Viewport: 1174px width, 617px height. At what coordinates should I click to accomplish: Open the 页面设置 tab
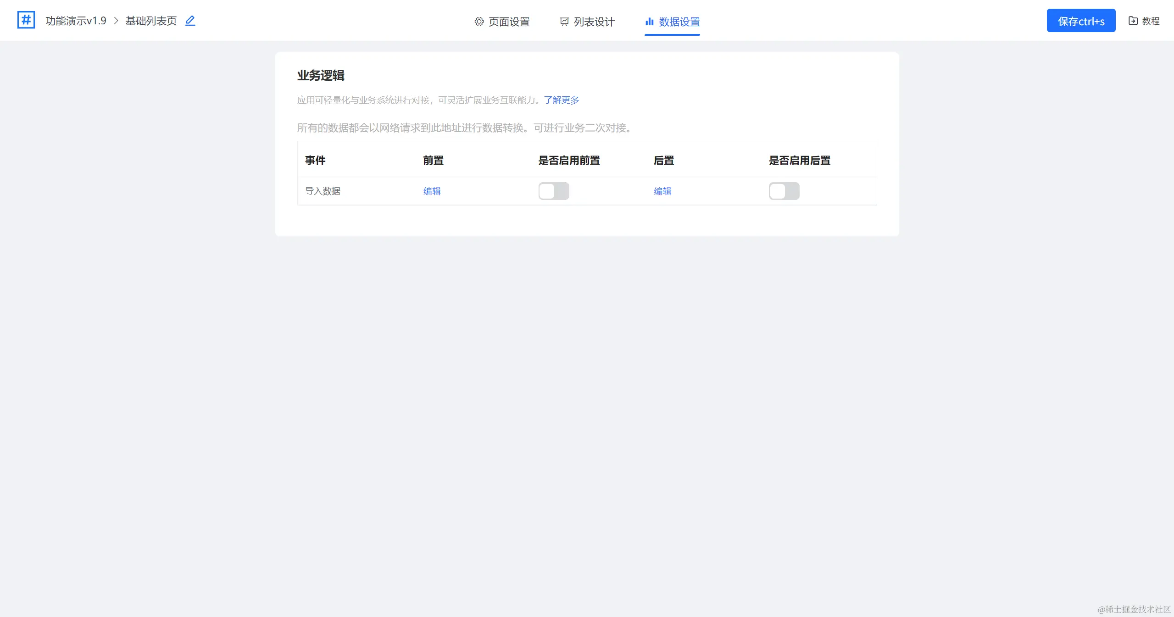point(509,22)
